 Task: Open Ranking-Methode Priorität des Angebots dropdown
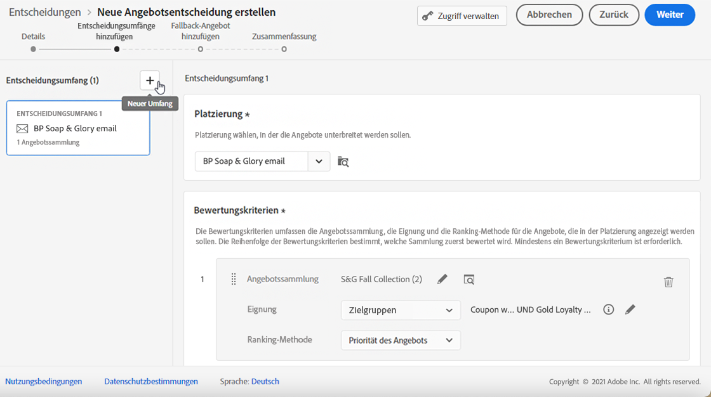pyautogui.click(x=401, y=341)
